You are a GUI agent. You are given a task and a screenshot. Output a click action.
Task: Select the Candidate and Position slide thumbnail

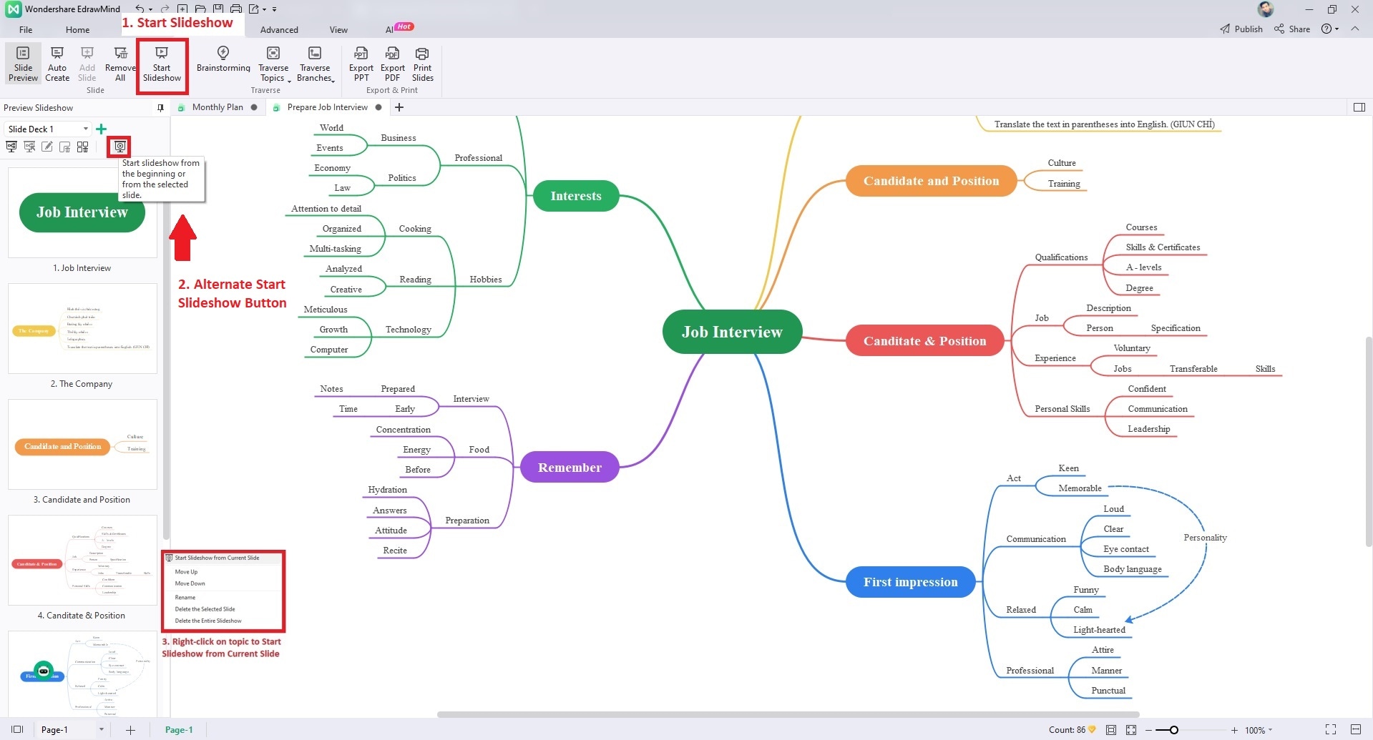(x=82, y=444)
